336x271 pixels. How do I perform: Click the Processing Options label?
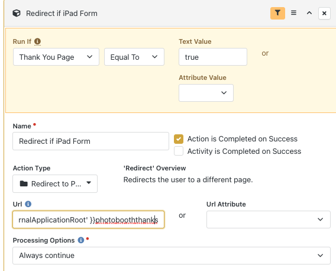pos(44,240)
